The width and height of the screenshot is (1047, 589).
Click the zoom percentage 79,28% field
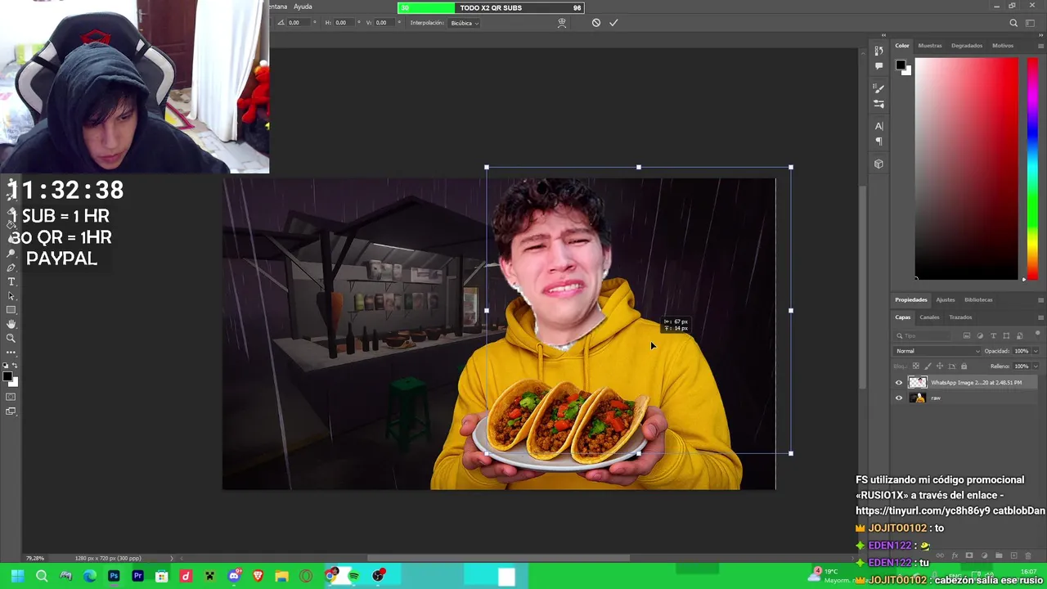35,558
